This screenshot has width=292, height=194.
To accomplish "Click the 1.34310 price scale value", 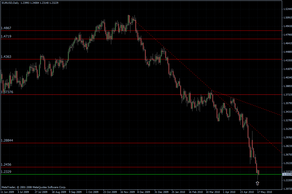I will click(287, 112).
